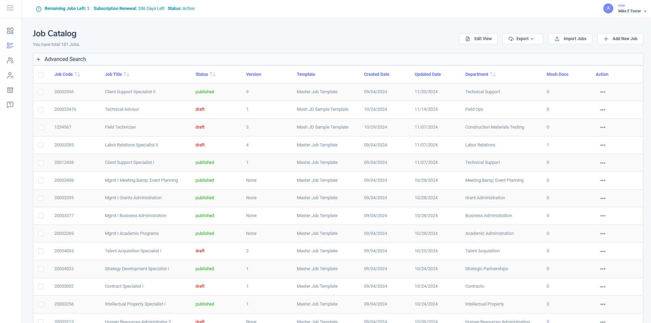Click the users group sidebar icon

pyautogui.click(x=10, y=60)
